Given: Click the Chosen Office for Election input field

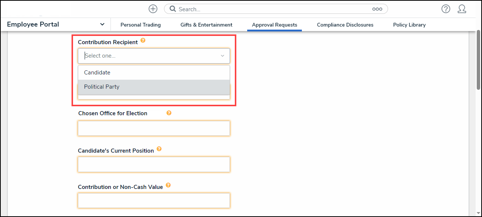Looking at the screenshot, I should [x=154, y=128].
